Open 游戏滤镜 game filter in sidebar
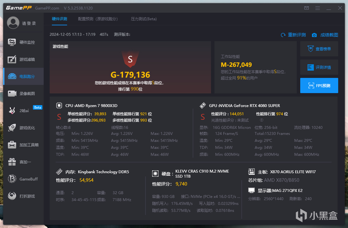 click(x=23, y=59)
